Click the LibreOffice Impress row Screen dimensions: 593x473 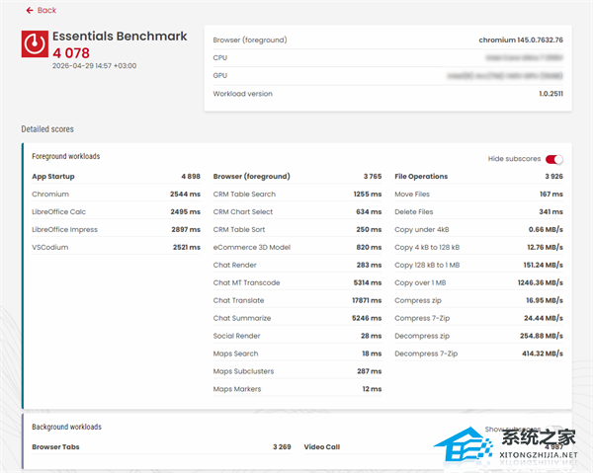coord(116,230)
